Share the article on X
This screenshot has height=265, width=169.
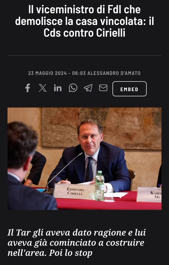(43, 88)
